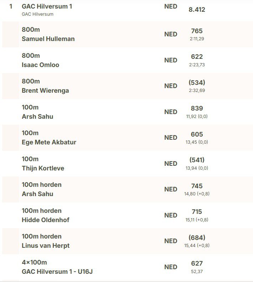253x282 pixels.
Task: Click the 2:23,73 time for Isaac Omloo
Action: (x=197, y=65)
